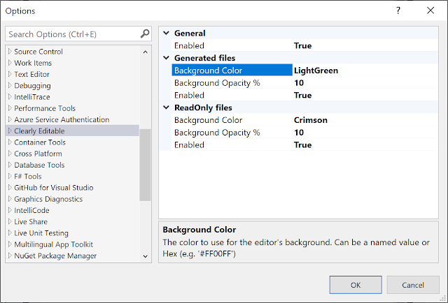Expand the IntelliTrace node
The image size is (448, 303).
(x=10, y=97)
